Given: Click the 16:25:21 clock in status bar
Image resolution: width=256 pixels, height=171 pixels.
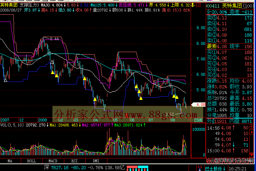Looking at the screenshot, I should point(237,168).
